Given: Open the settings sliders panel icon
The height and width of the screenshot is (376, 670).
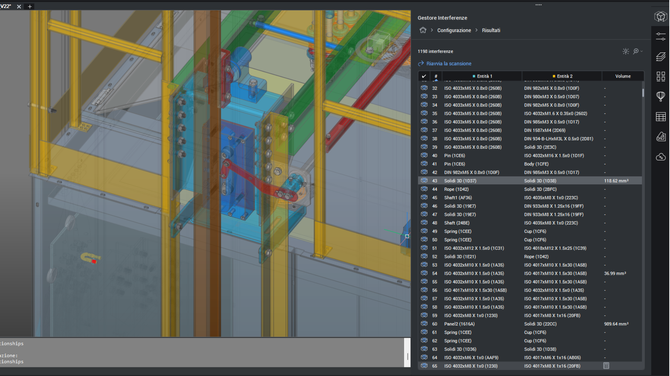Looking at the screenshot, I should (x=661, y=36).
